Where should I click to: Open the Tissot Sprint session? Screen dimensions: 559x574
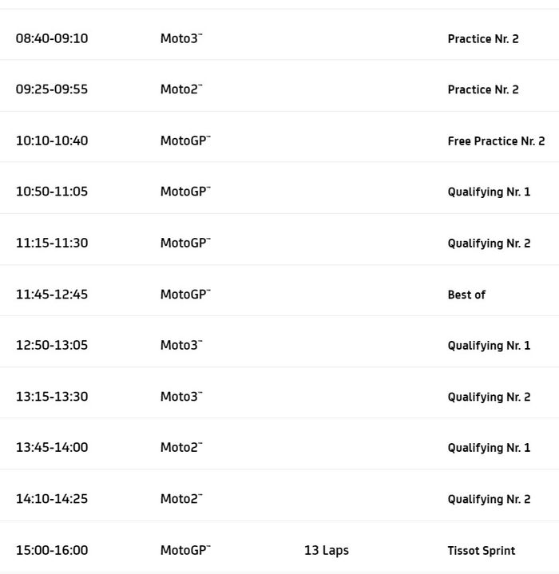click(481, 550)
